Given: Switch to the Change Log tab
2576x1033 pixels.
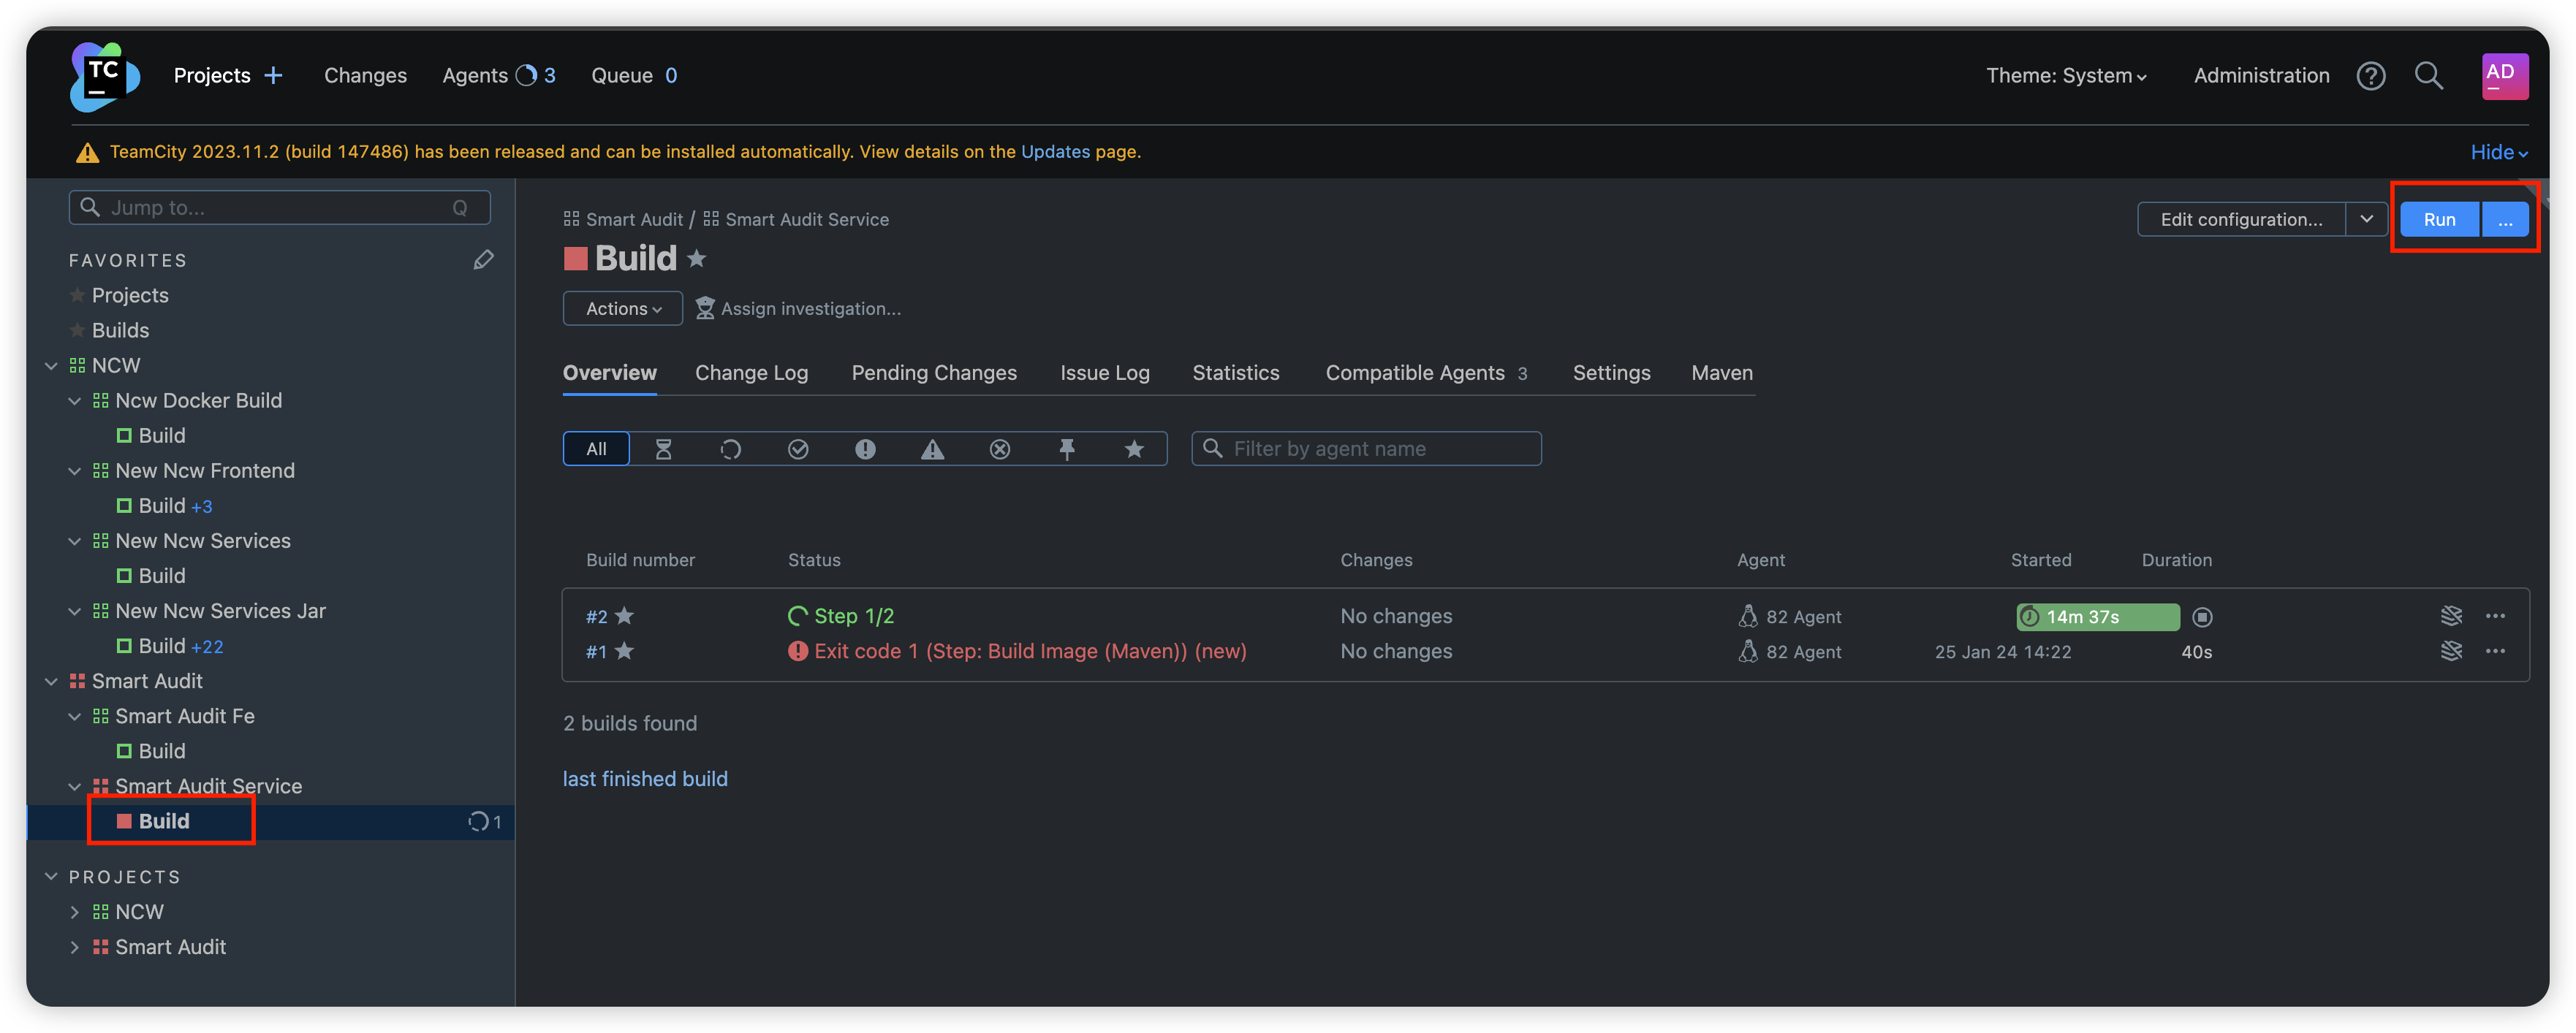Looking at the screenshot, I should [x=751, y=373].
